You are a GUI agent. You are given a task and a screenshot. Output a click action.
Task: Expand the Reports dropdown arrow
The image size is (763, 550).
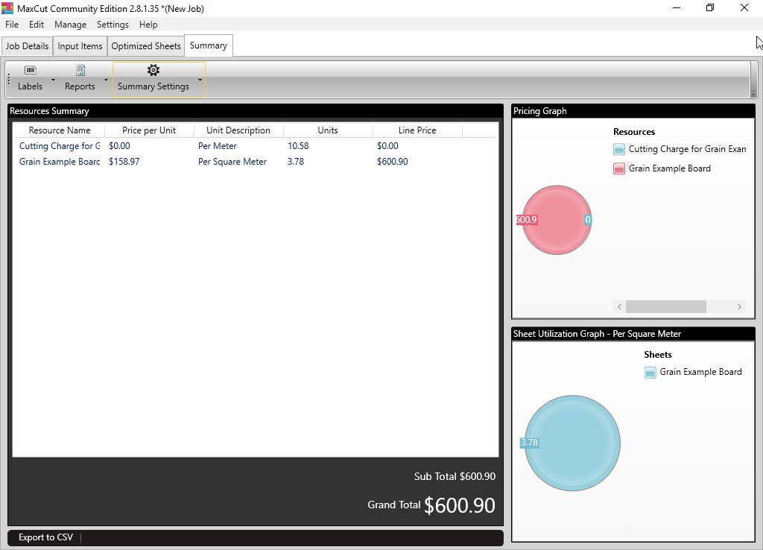(106, 80)
